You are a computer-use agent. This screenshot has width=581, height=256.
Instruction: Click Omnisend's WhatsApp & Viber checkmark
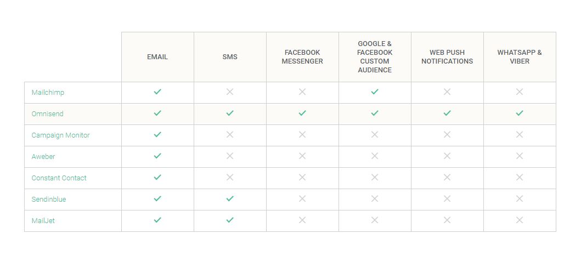[520, 113]
